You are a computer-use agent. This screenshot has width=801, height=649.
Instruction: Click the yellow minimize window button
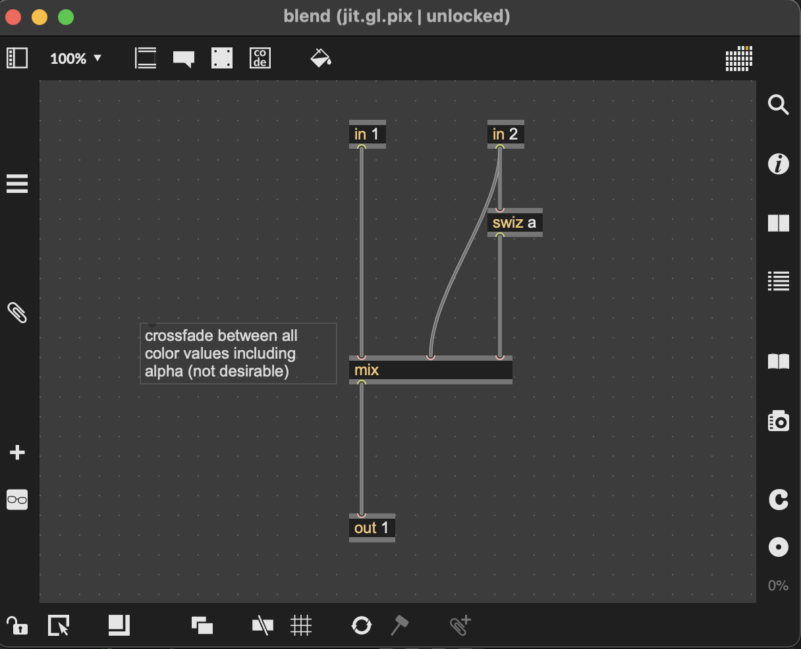[x=40, y=17]
